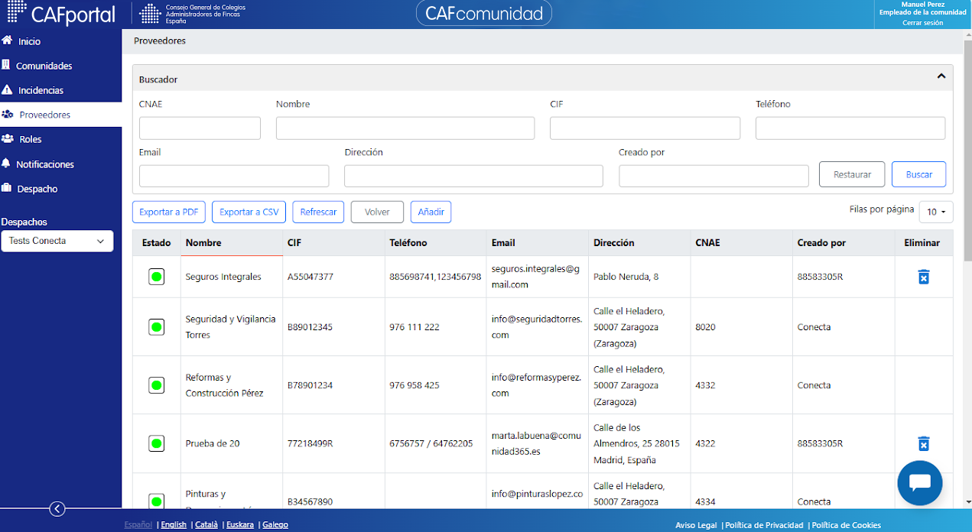Delete the Prueba de 20 provider row
Screen dimensions: 972x532
[923, 443]
